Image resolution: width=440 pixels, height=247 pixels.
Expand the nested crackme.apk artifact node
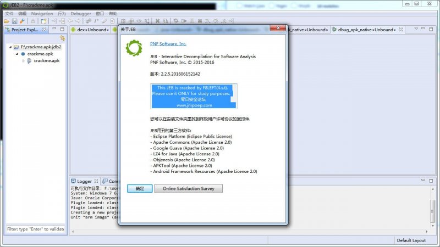point(24,61)
